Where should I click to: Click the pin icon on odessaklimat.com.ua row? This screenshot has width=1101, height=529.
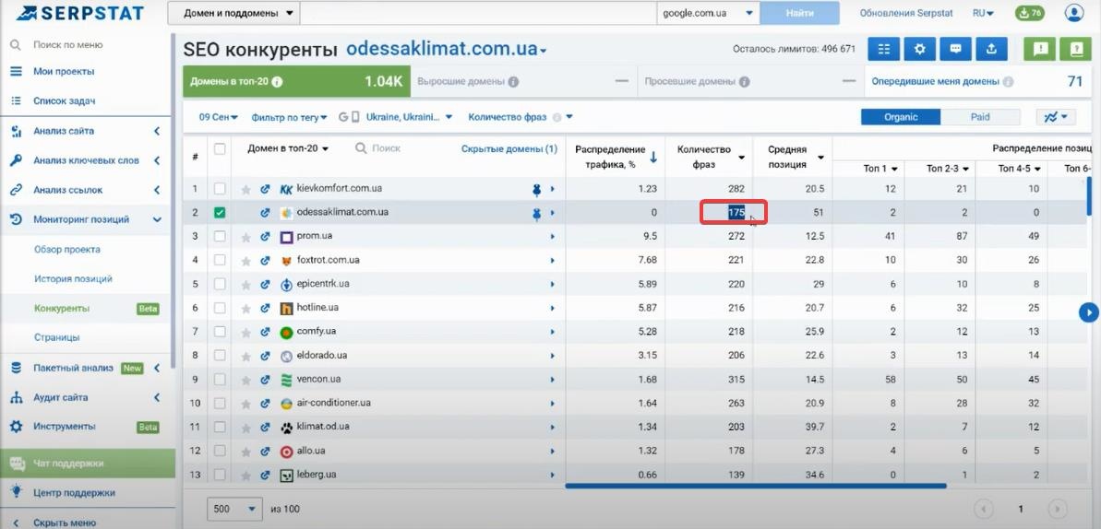click(x=537, y=213)
